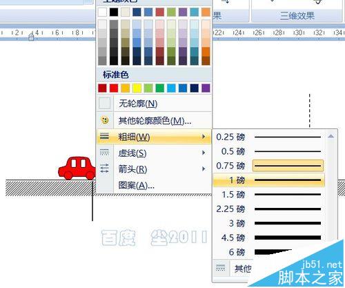Click the arrows icon beside 箭头(R)
Image resolution: width=345 pixels, height=288 pixels.
point(104,169)
